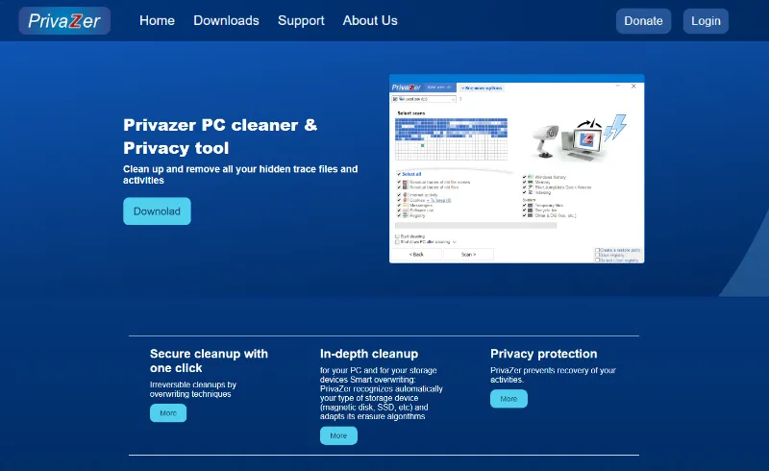Click More under Privacy protection
The width and height of the screenshot is (769, 471).
click(x=509, y=399)
